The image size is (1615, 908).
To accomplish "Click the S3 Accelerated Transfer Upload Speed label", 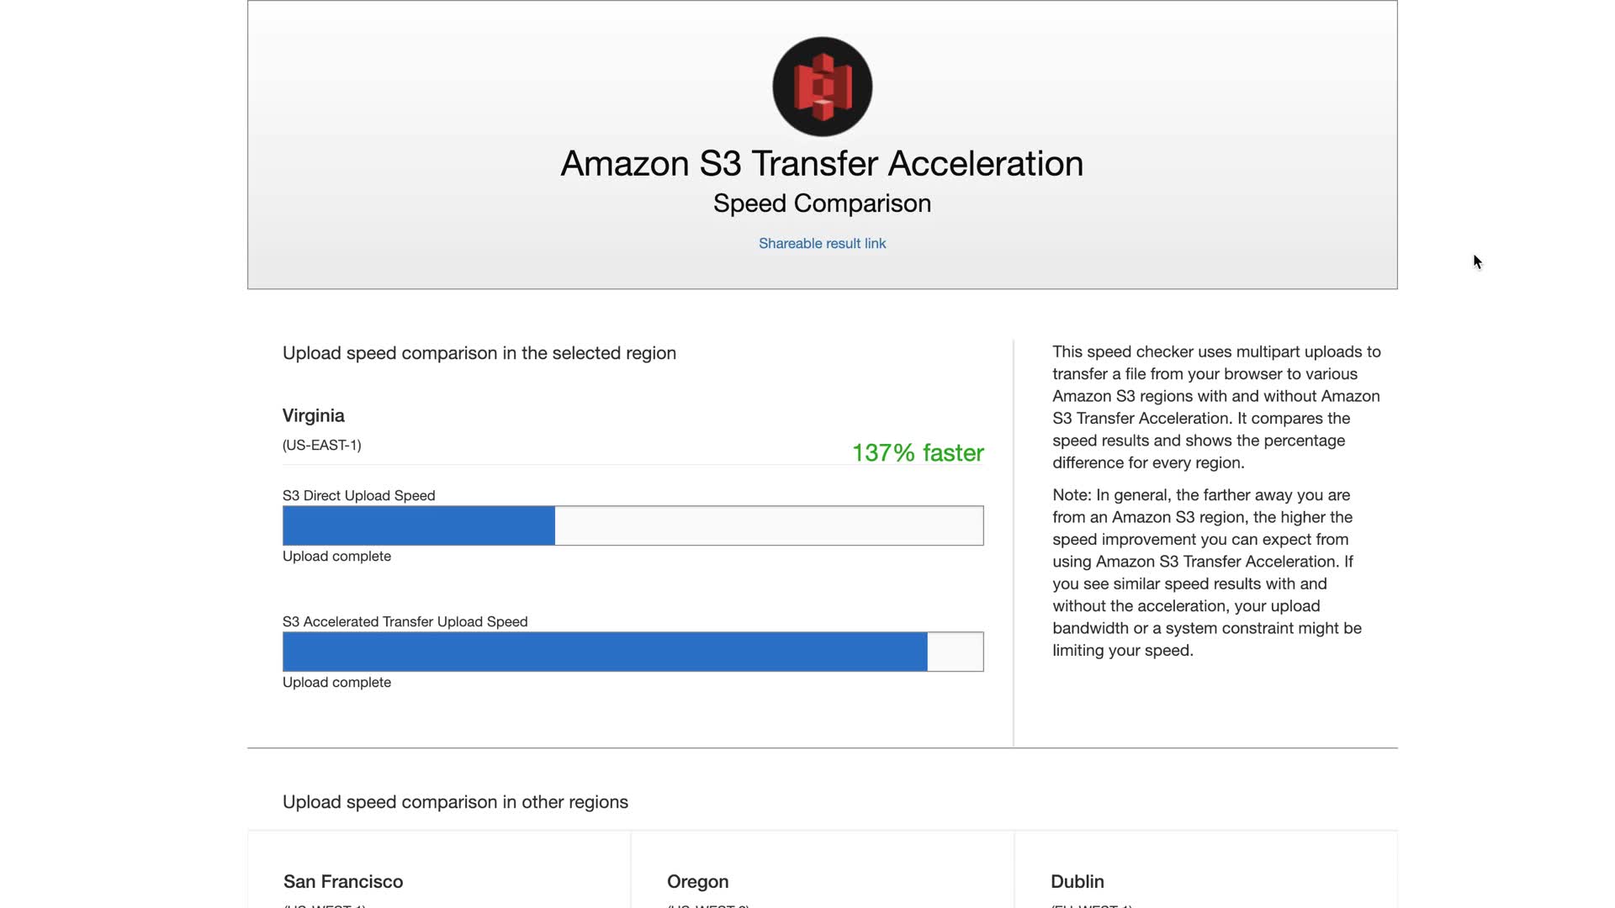I will tap(405, 622).
